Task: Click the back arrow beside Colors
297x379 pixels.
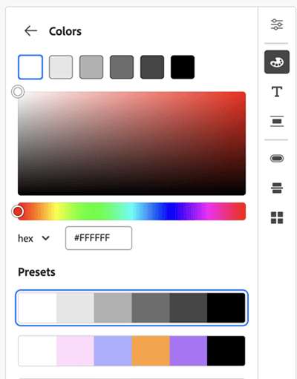Action: coord(30,31)
